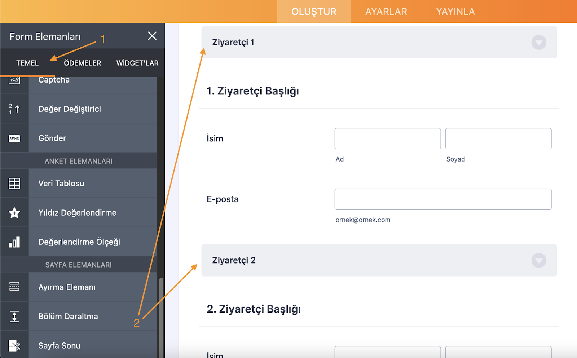The height and width of the screenshot is (358, 577).
Task: Click the Yıldız Değerlendirme star icon
Action: (14, 213)
